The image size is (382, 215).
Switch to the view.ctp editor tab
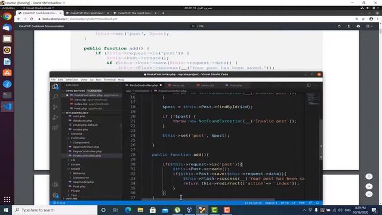point(178,85)
